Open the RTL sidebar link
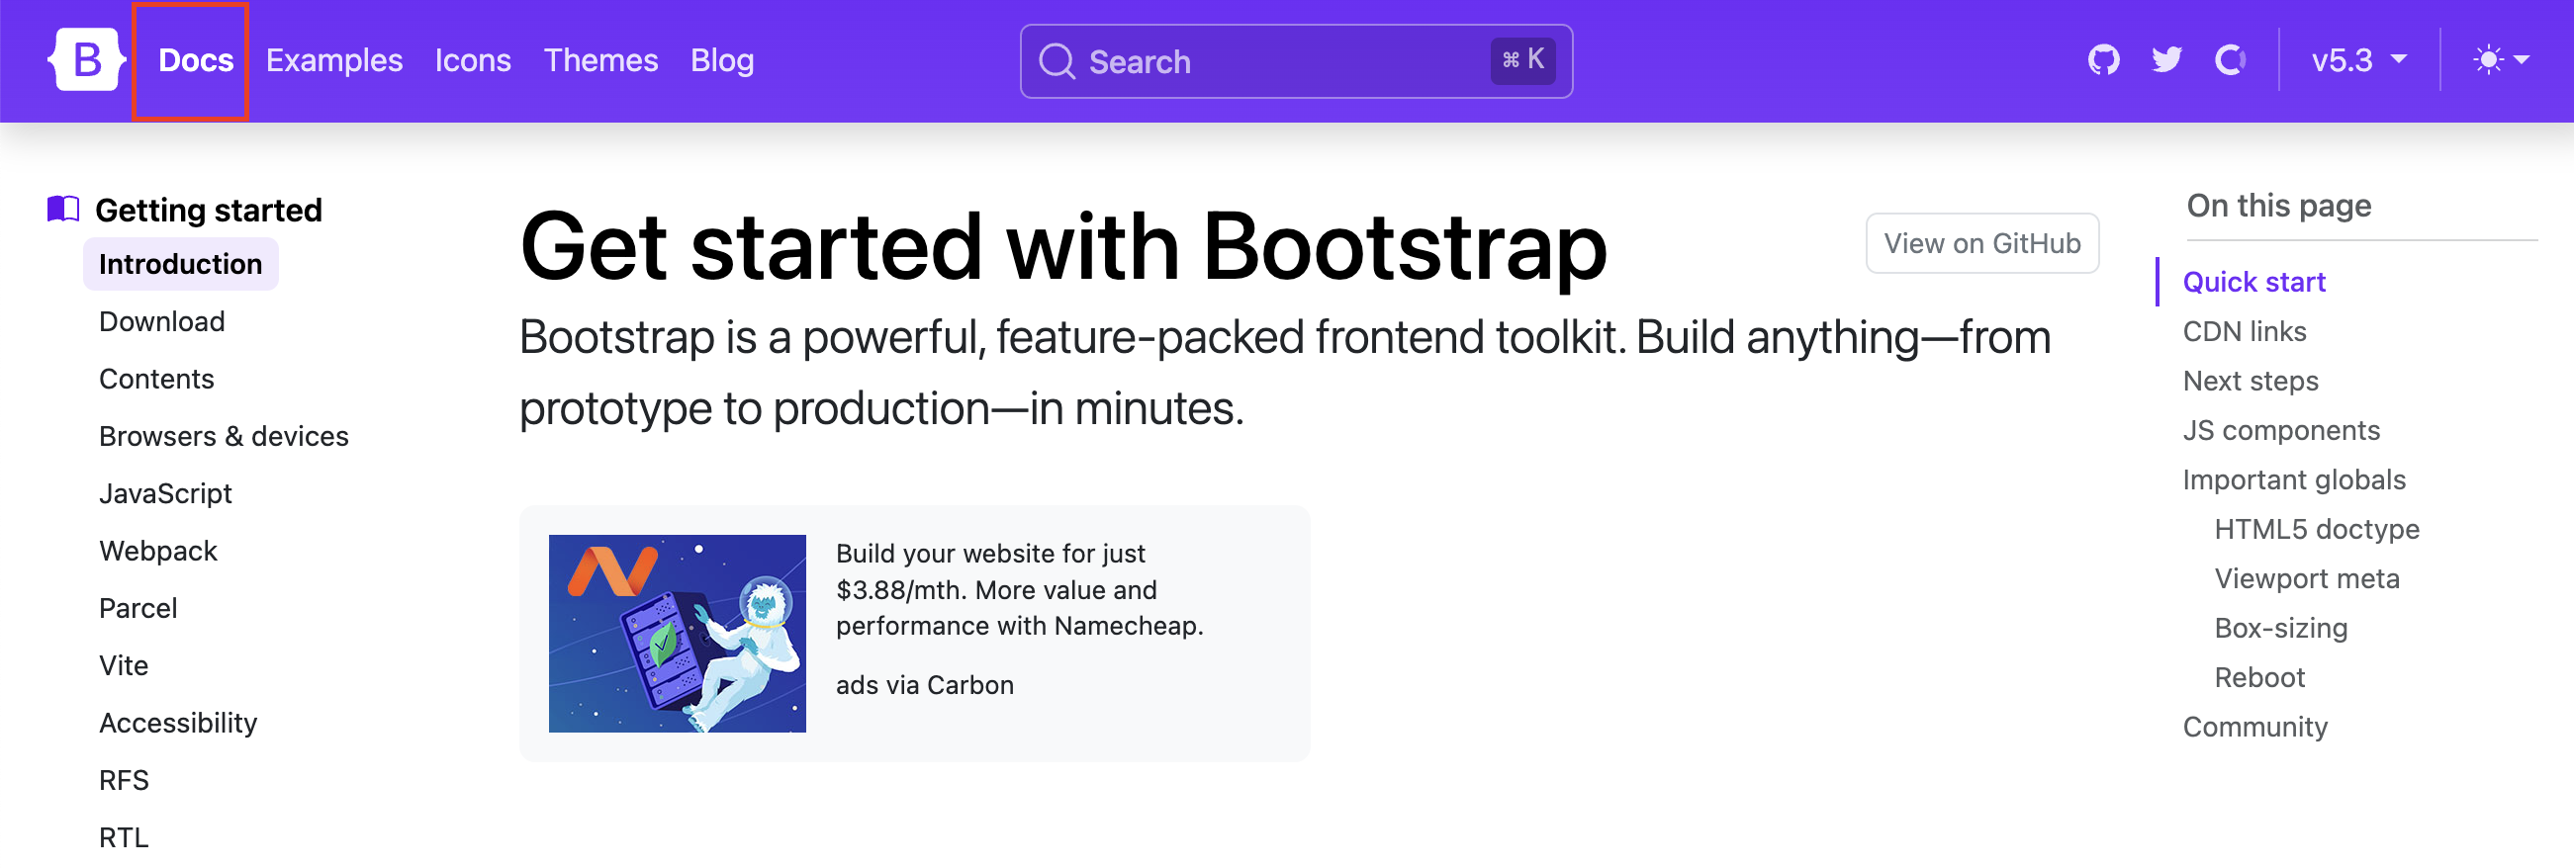Image resolution: width=2574 pixels, height=868 pixels. click(124, 837)
